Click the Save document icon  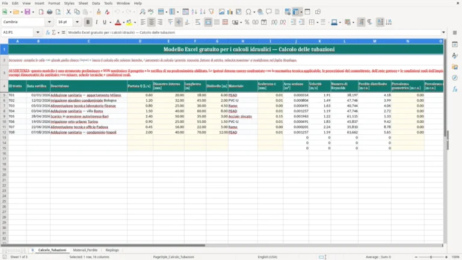[28, 12]
